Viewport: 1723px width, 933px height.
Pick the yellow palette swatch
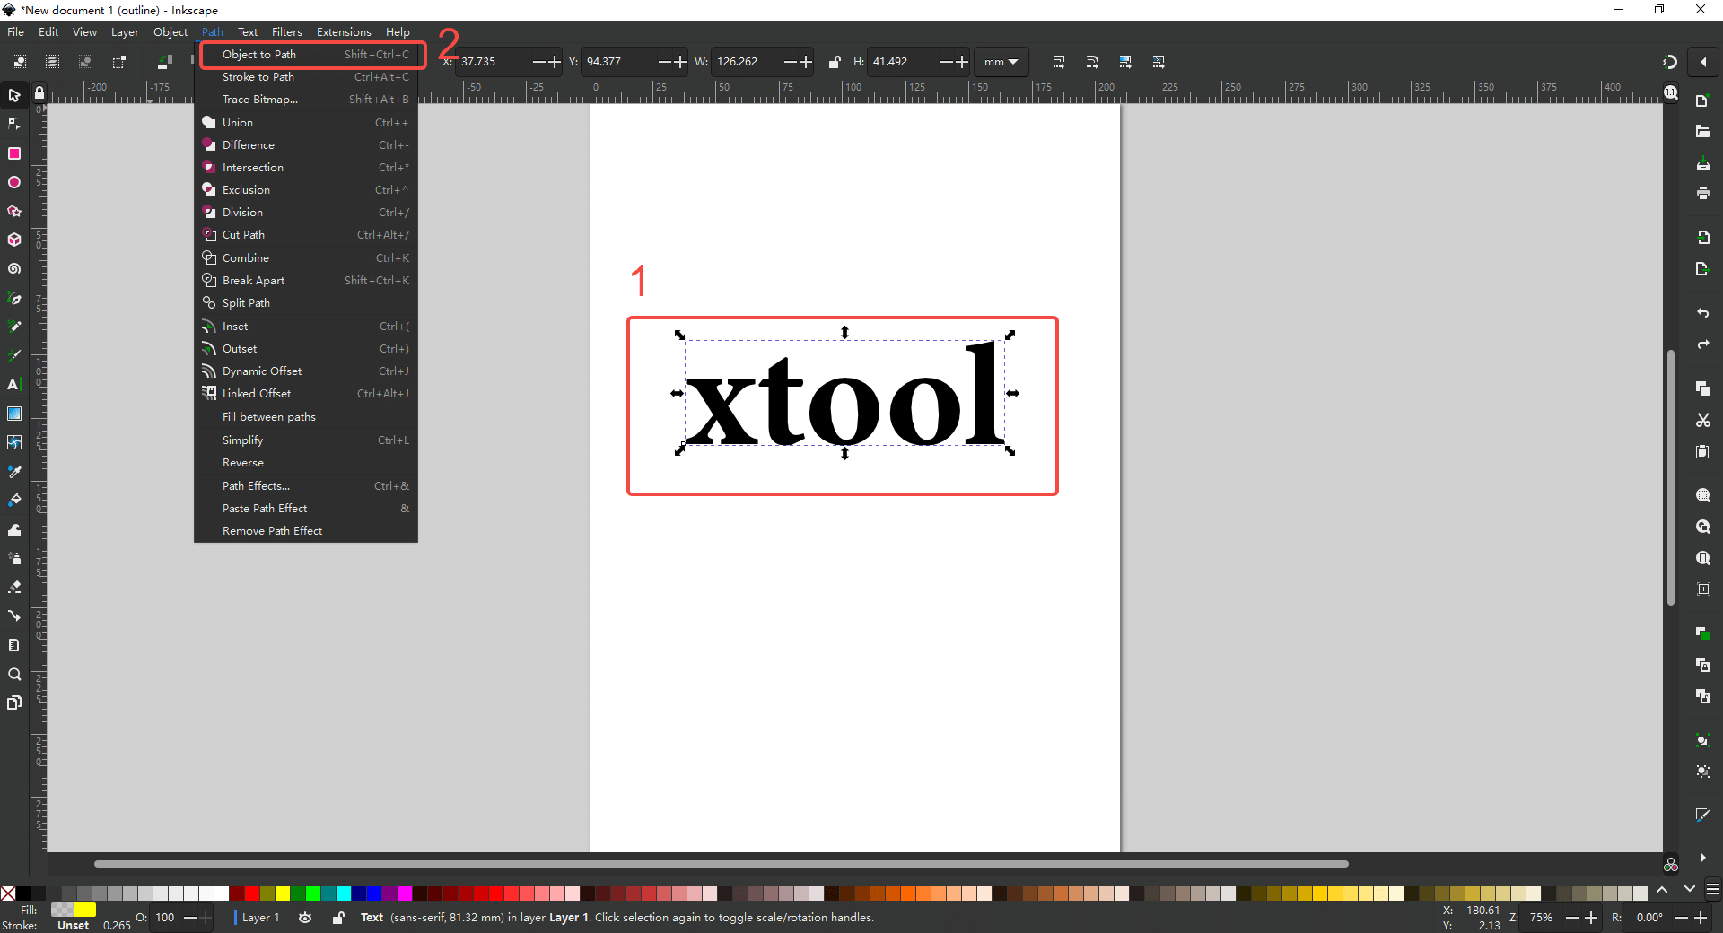(283, 894)
